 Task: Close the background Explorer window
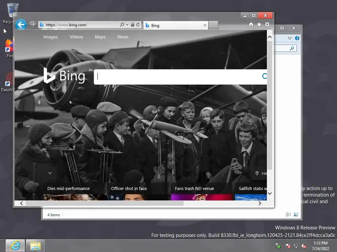(294, 28)
